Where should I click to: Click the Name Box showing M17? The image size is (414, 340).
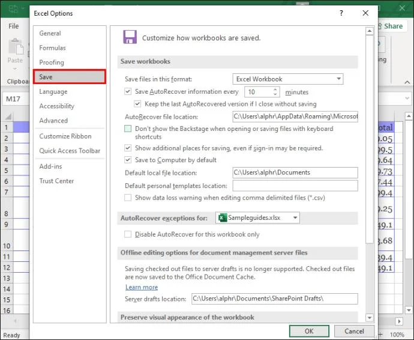[16, 99]
